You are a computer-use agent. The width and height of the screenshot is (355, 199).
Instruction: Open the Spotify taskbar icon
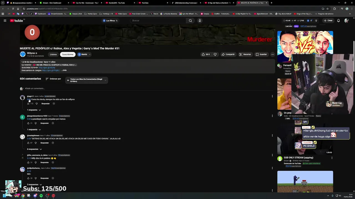pos(41,196)
